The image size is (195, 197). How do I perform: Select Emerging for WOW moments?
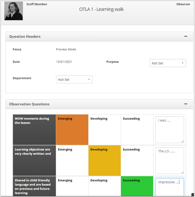point(72,130)
